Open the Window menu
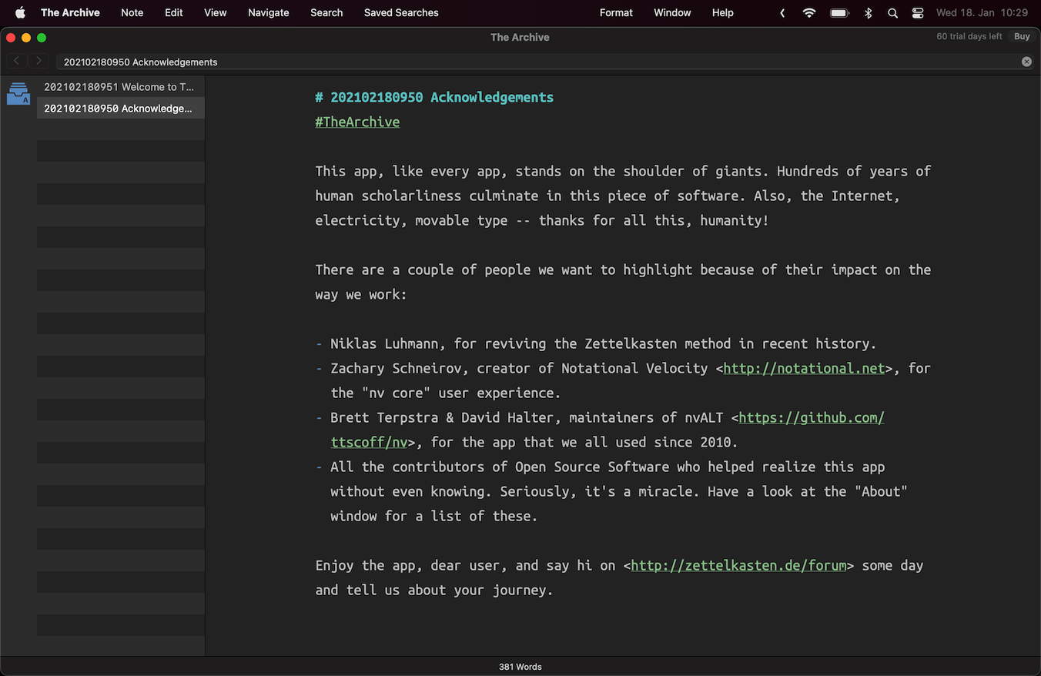The width and height of the screenshot is (1041, 676). (x=672, y=12)
